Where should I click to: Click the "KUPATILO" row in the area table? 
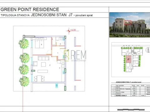(x=131, y=94)
